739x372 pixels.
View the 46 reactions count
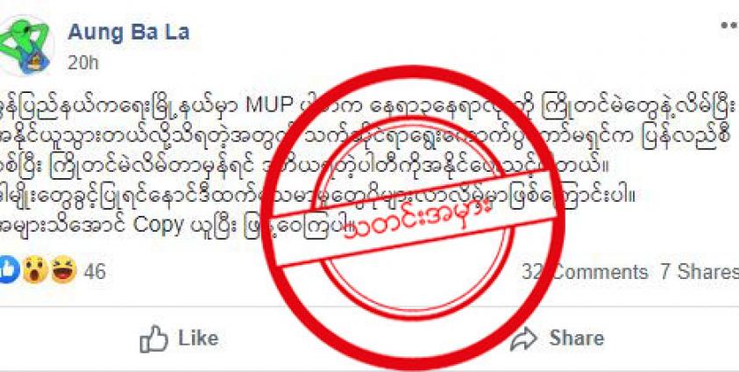coord(95,272)
